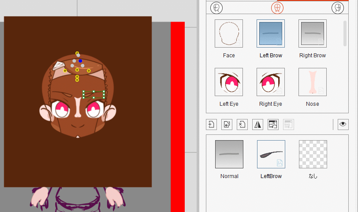Select the Left Eye sprite thumbnail
Image resolution: width=358 pixels, height=212 pixels.
[229, 82]
